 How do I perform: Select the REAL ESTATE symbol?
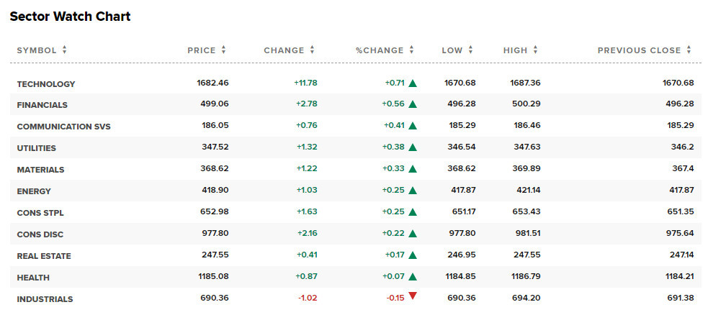tap(44, 256)
